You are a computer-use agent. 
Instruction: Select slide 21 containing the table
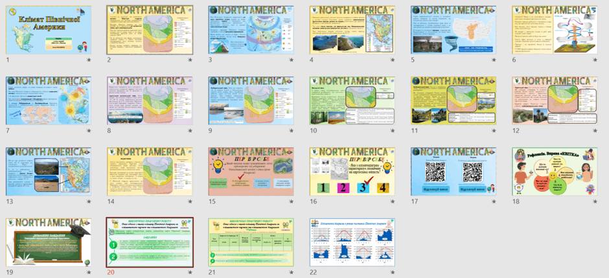coord(251,242)
